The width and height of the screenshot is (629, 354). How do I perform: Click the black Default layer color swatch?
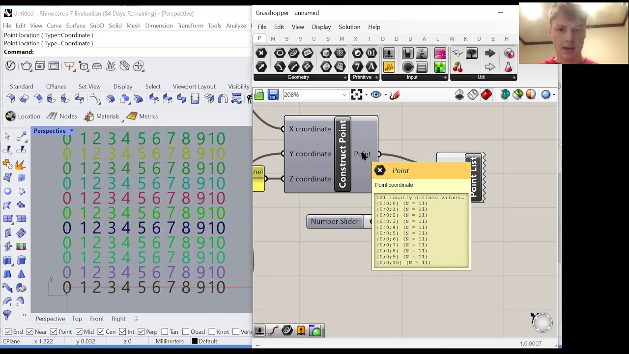(195, 341)
